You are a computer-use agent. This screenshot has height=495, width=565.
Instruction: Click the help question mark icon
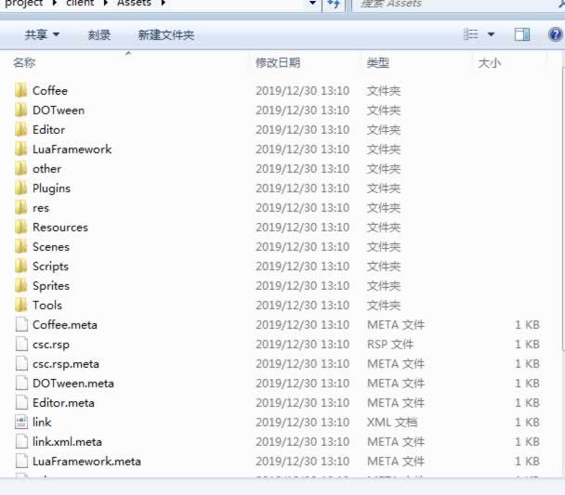coord(555,34)
